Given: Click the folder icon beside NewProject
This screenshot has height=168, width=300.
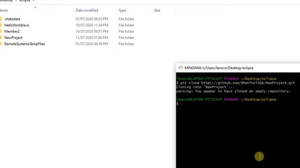Looking at the screenshot, I should [1, 38].
